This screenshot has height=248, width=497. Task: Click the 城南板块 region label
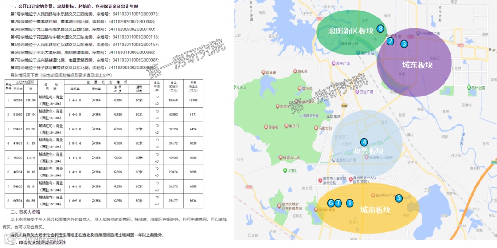pos(376,209)
